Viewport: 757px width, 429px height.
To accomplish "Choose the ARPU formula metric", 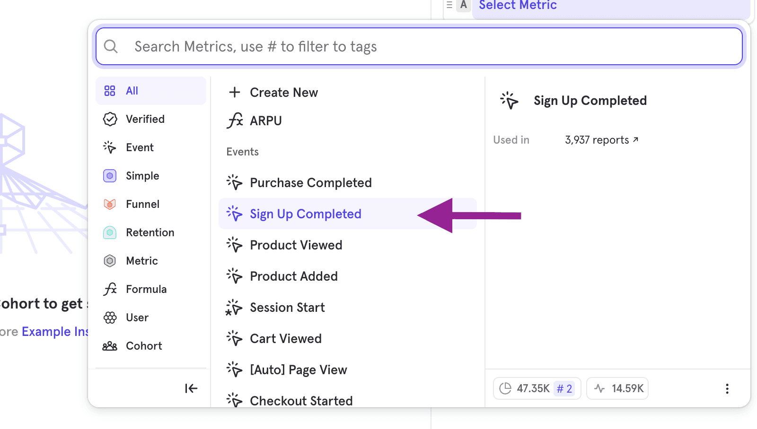I will pos(265,121).
